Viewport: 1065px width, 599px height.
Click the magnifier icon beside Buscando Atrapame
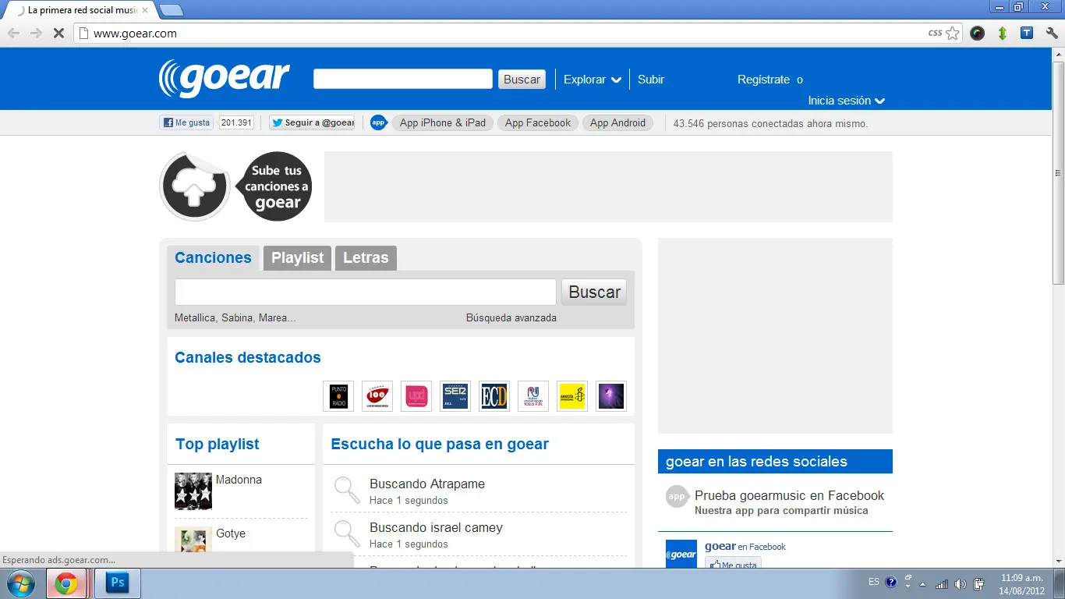[x=347, y=490]
